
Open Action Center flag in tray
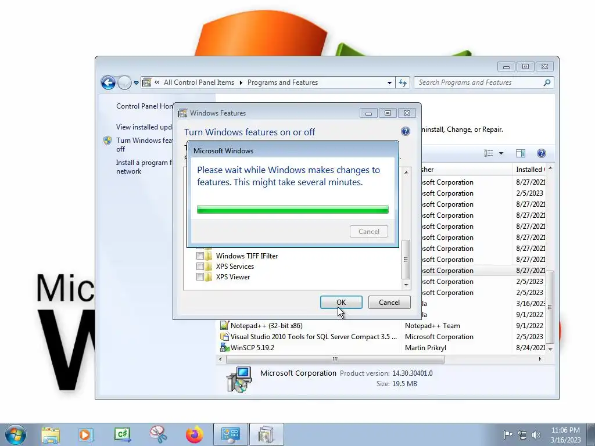[508, 434]
